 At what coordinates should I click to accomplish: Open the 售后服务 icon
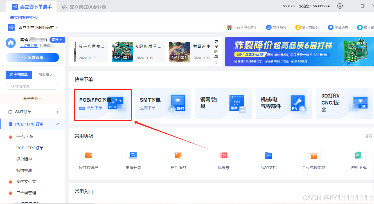[x=179, y=156]
